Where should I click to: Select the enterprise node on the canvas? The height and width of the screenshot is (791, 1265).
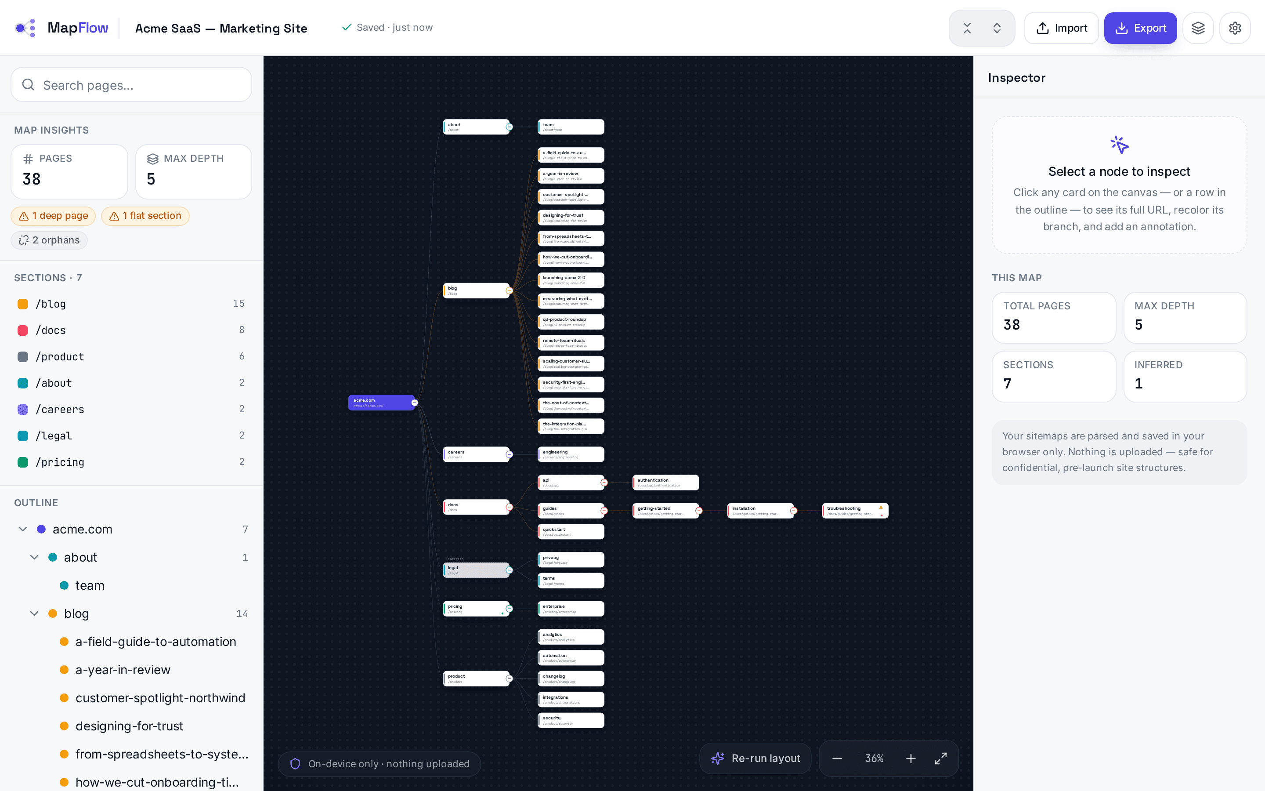571,609
